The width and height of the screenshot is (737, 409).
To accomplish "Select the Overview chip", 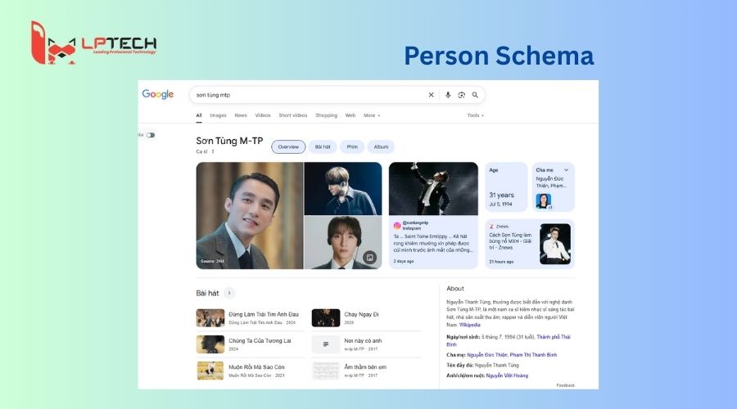I will click(288, 147).
